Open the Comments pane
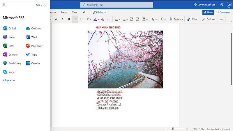The image size is (233, 131). pyautogui.click(x=223, y=13)
